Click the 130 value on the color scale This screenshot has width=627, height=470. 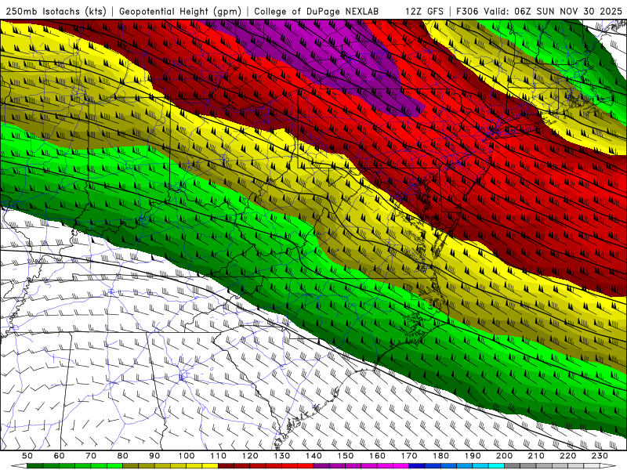coord(282,456)
